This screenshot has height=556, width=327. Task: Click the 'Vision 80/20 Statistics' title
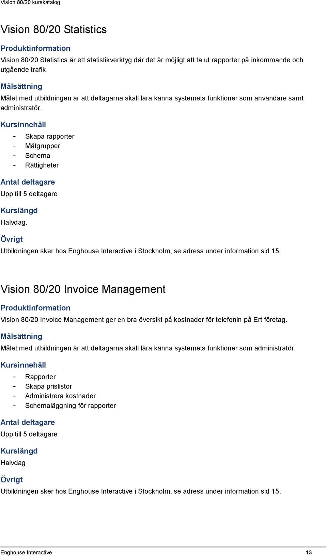pyautogui.click(x=53, y=30)
